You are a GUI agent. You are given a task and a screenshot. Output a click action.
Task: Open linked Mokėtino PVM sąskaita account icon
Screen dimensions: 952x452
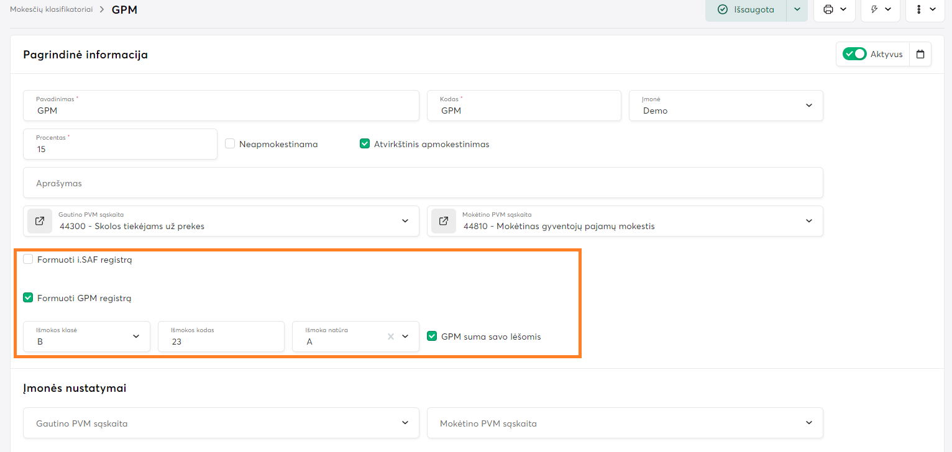[x=444, y=221]
